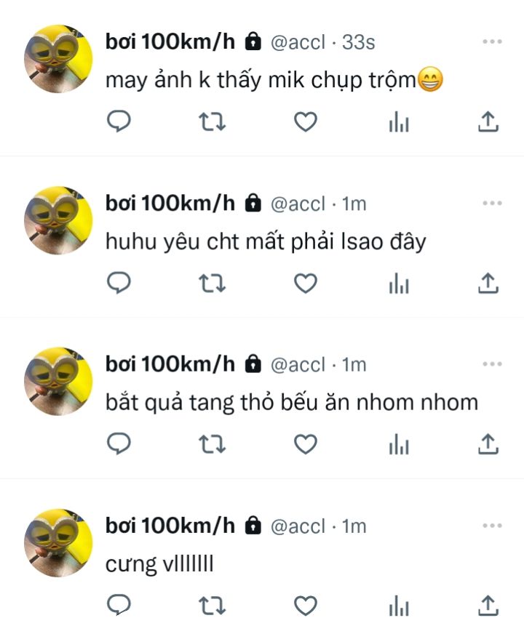This screenshot has width=524, height=634.
Task: Like the "cưng vlllllll" tweet
Action: [306, 606]
